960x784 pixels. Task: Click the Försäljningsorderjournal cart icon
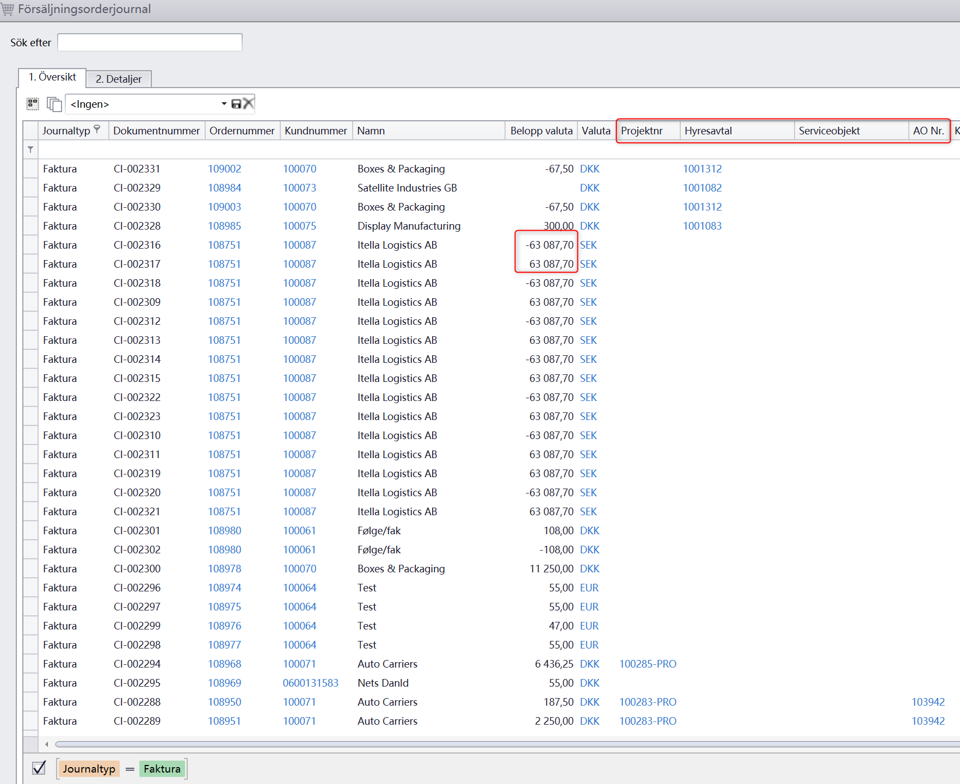pyautogui.click(x=8, y=9)
